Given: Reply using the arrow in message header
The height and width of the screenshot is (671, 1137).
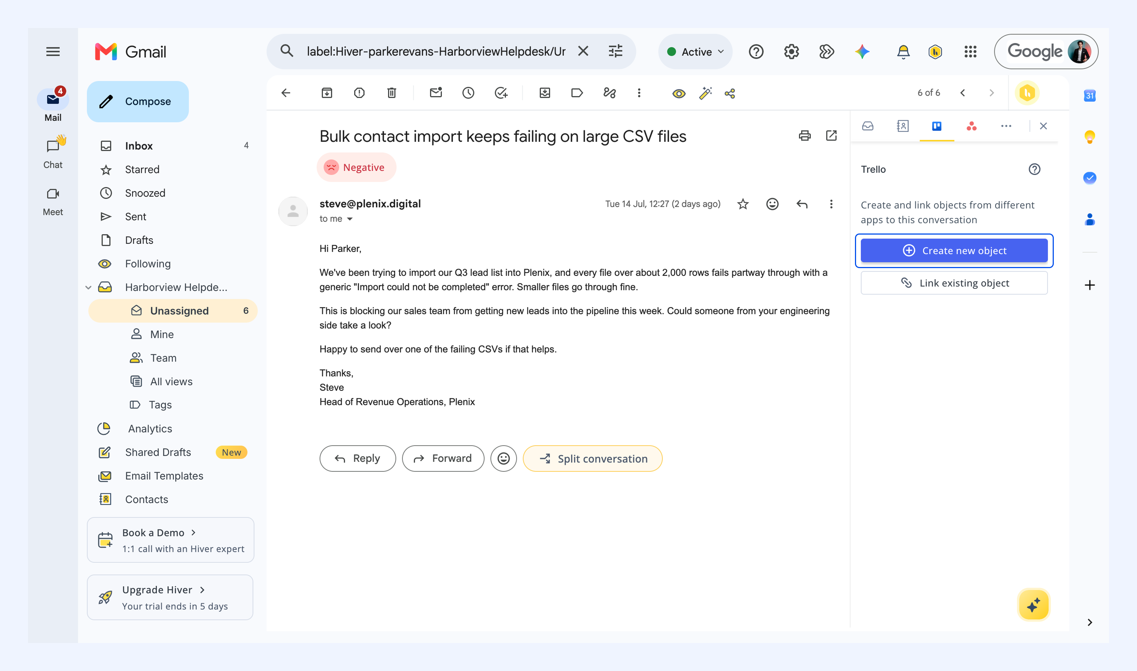Looking at the screenshot, I should click(x=802, y=204).
